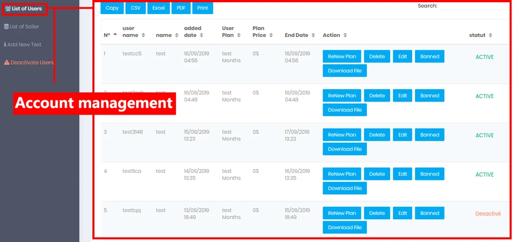Screen dimensions: 518x242
Task: Click the PDF export button
Action: point(181,8)
